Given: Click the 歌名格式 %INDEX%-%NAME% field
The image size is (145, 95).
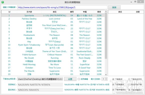Looking at the screenshot, I should coord(40,90).
